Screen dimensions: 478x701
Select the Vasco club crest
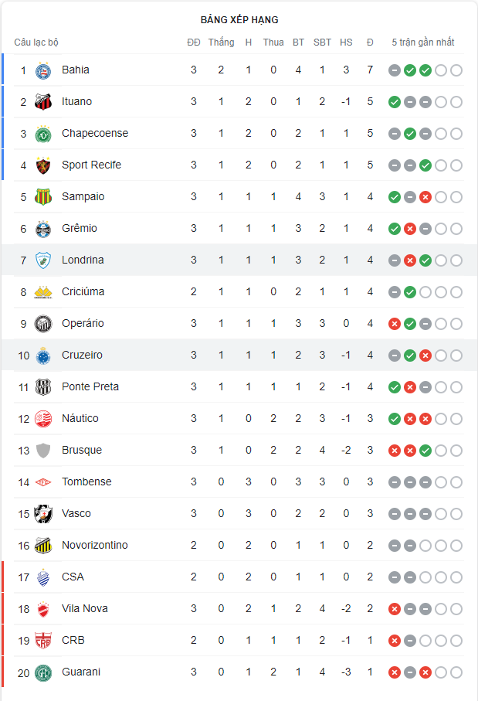click(x=43, y=514)
